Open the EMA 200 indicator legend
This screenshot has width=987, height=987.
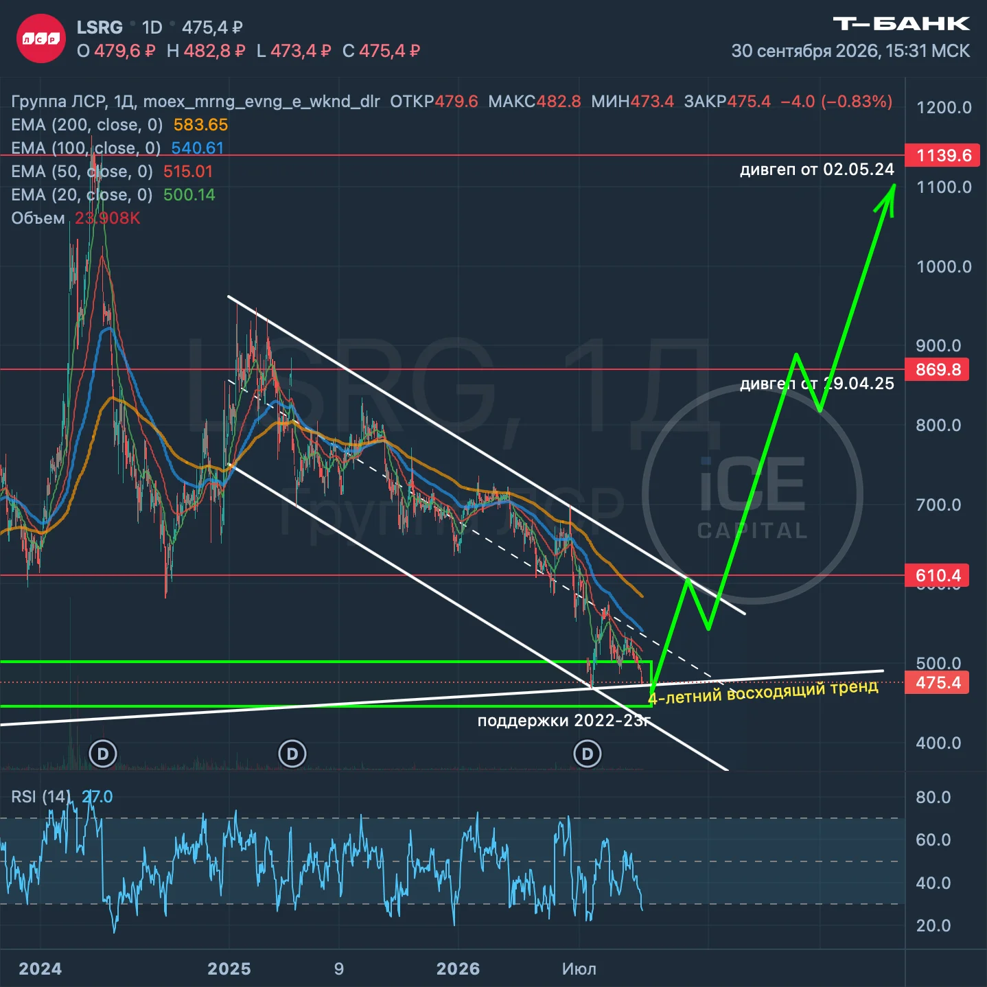click(119, 125)
